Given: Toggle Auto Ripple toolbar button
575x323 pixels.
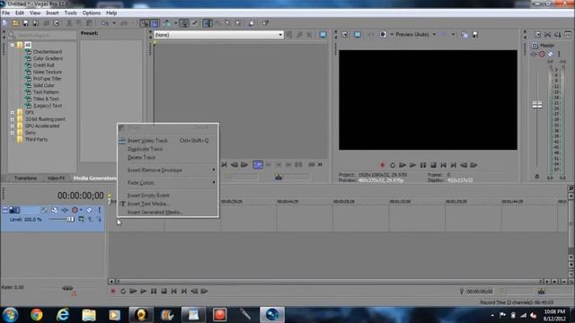Looking at the screenshot, I should point(168,23).
